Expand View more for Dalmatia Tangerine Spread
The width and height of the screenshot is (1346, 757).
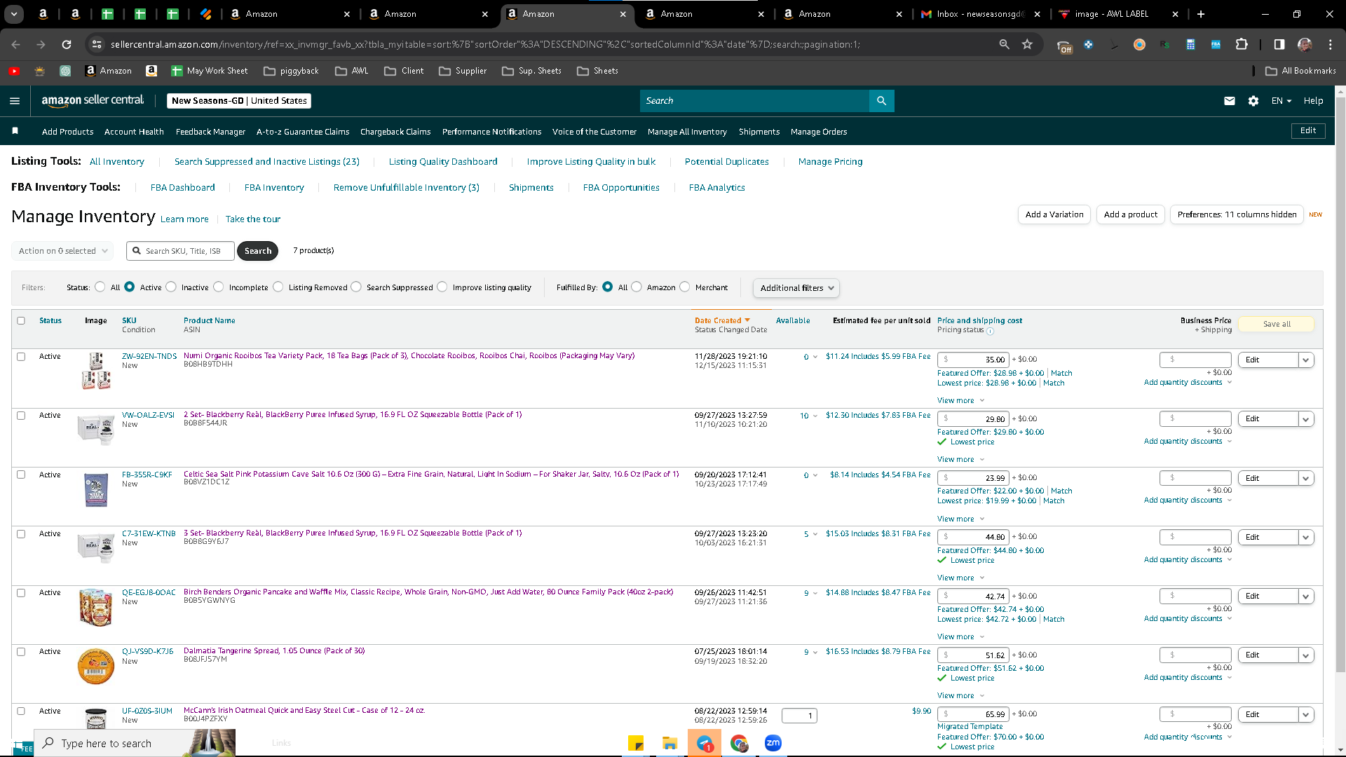[x=960, y=696]
